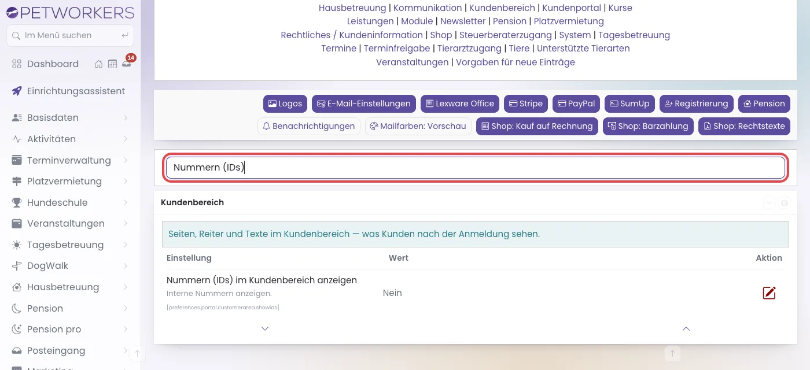810x370 pixels.
Task: Click the Pension button in the toolbar
Action: pos(764,103)
